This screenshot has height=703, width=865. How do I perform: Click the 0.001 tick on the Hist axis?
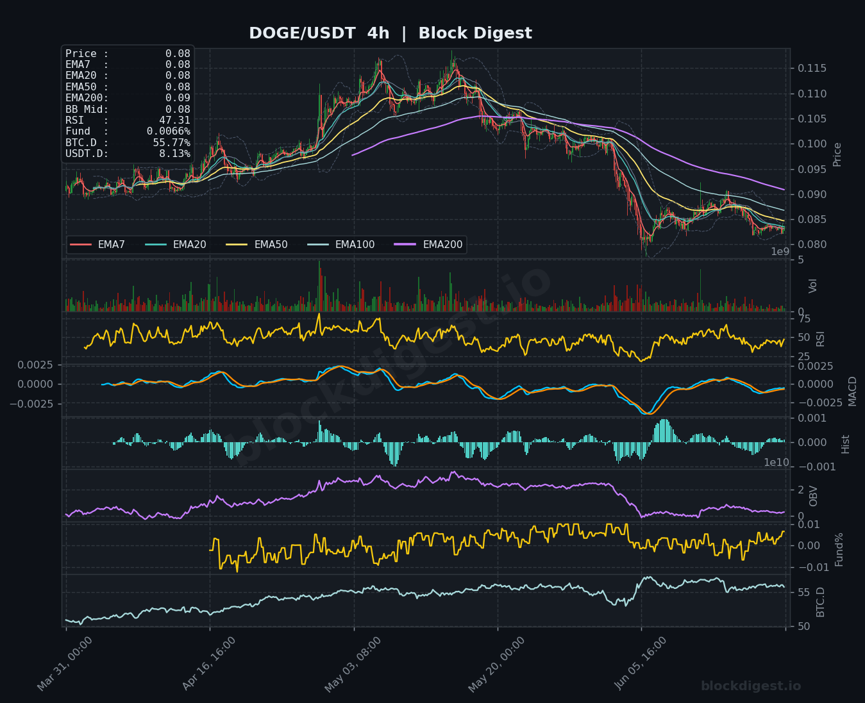tap(812, 418)
